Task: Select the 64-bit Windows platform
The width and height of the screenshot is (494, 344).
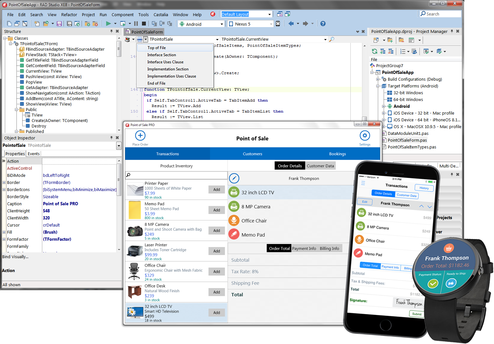Action: 408,99
